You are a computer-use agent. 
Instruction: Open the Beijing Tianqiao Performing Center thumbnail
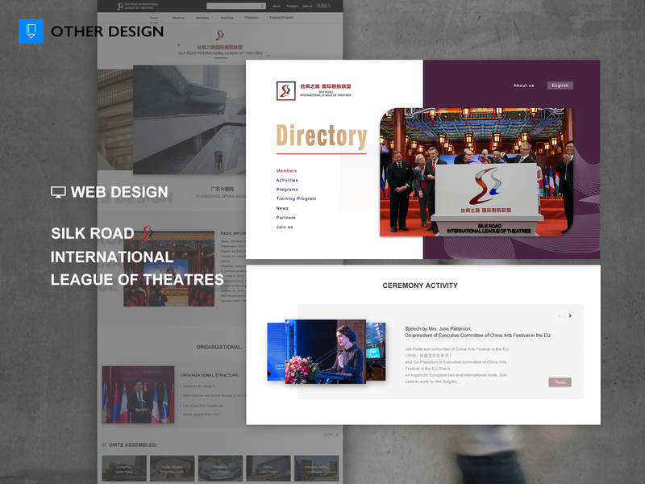pyautogui.click(x=172, y=469)
